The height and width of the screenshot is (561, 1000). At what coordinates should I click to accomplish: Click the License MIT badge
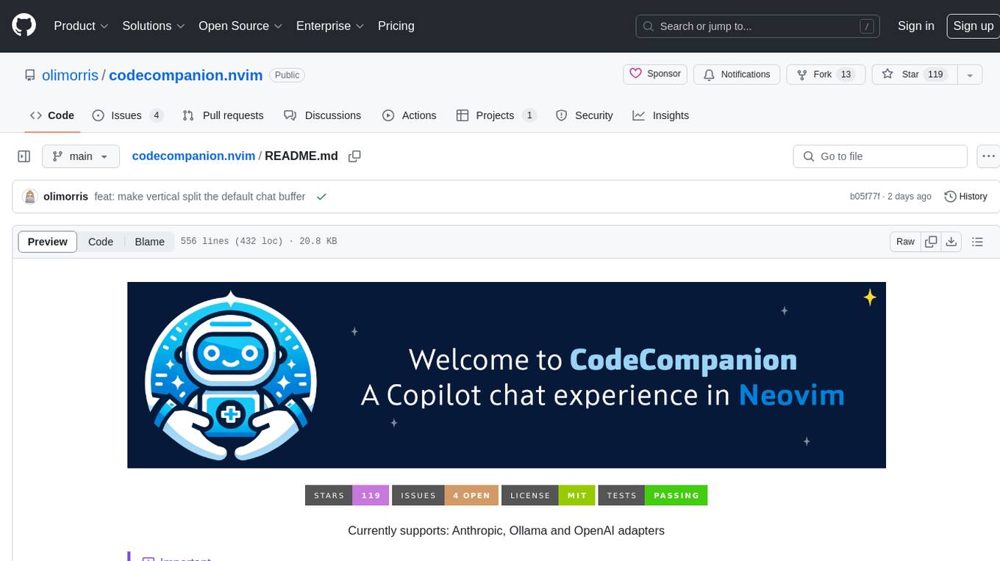[549, 496]
